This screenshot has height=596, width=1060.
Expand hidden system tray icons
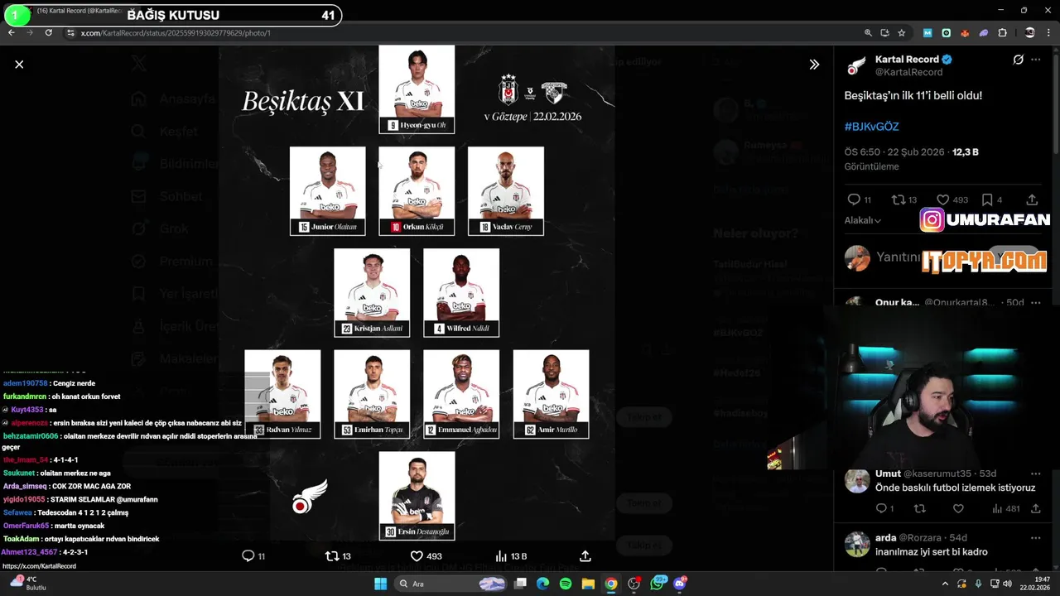pos(945,584)
